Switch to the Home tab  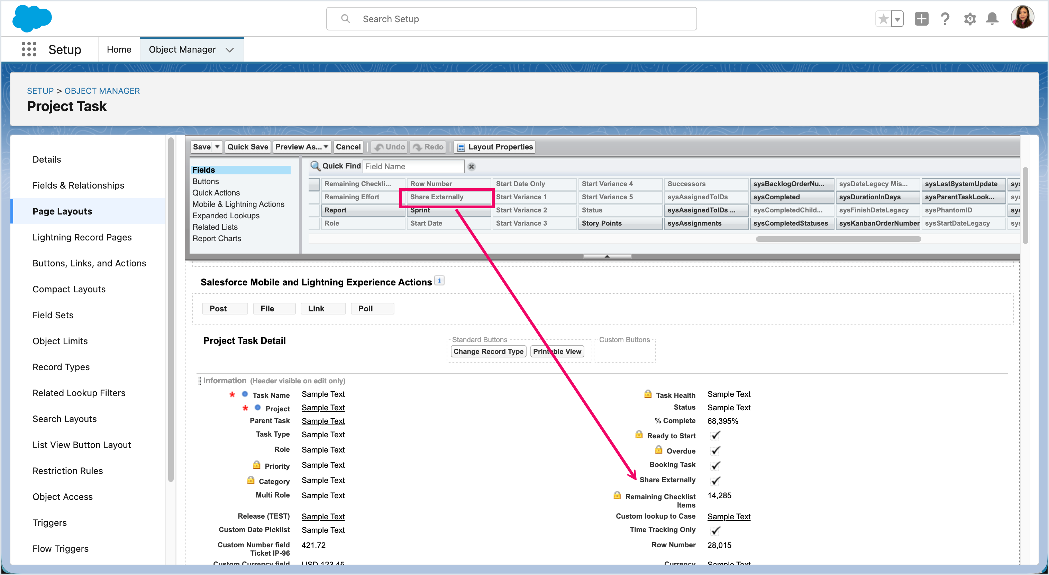point(119,49)
